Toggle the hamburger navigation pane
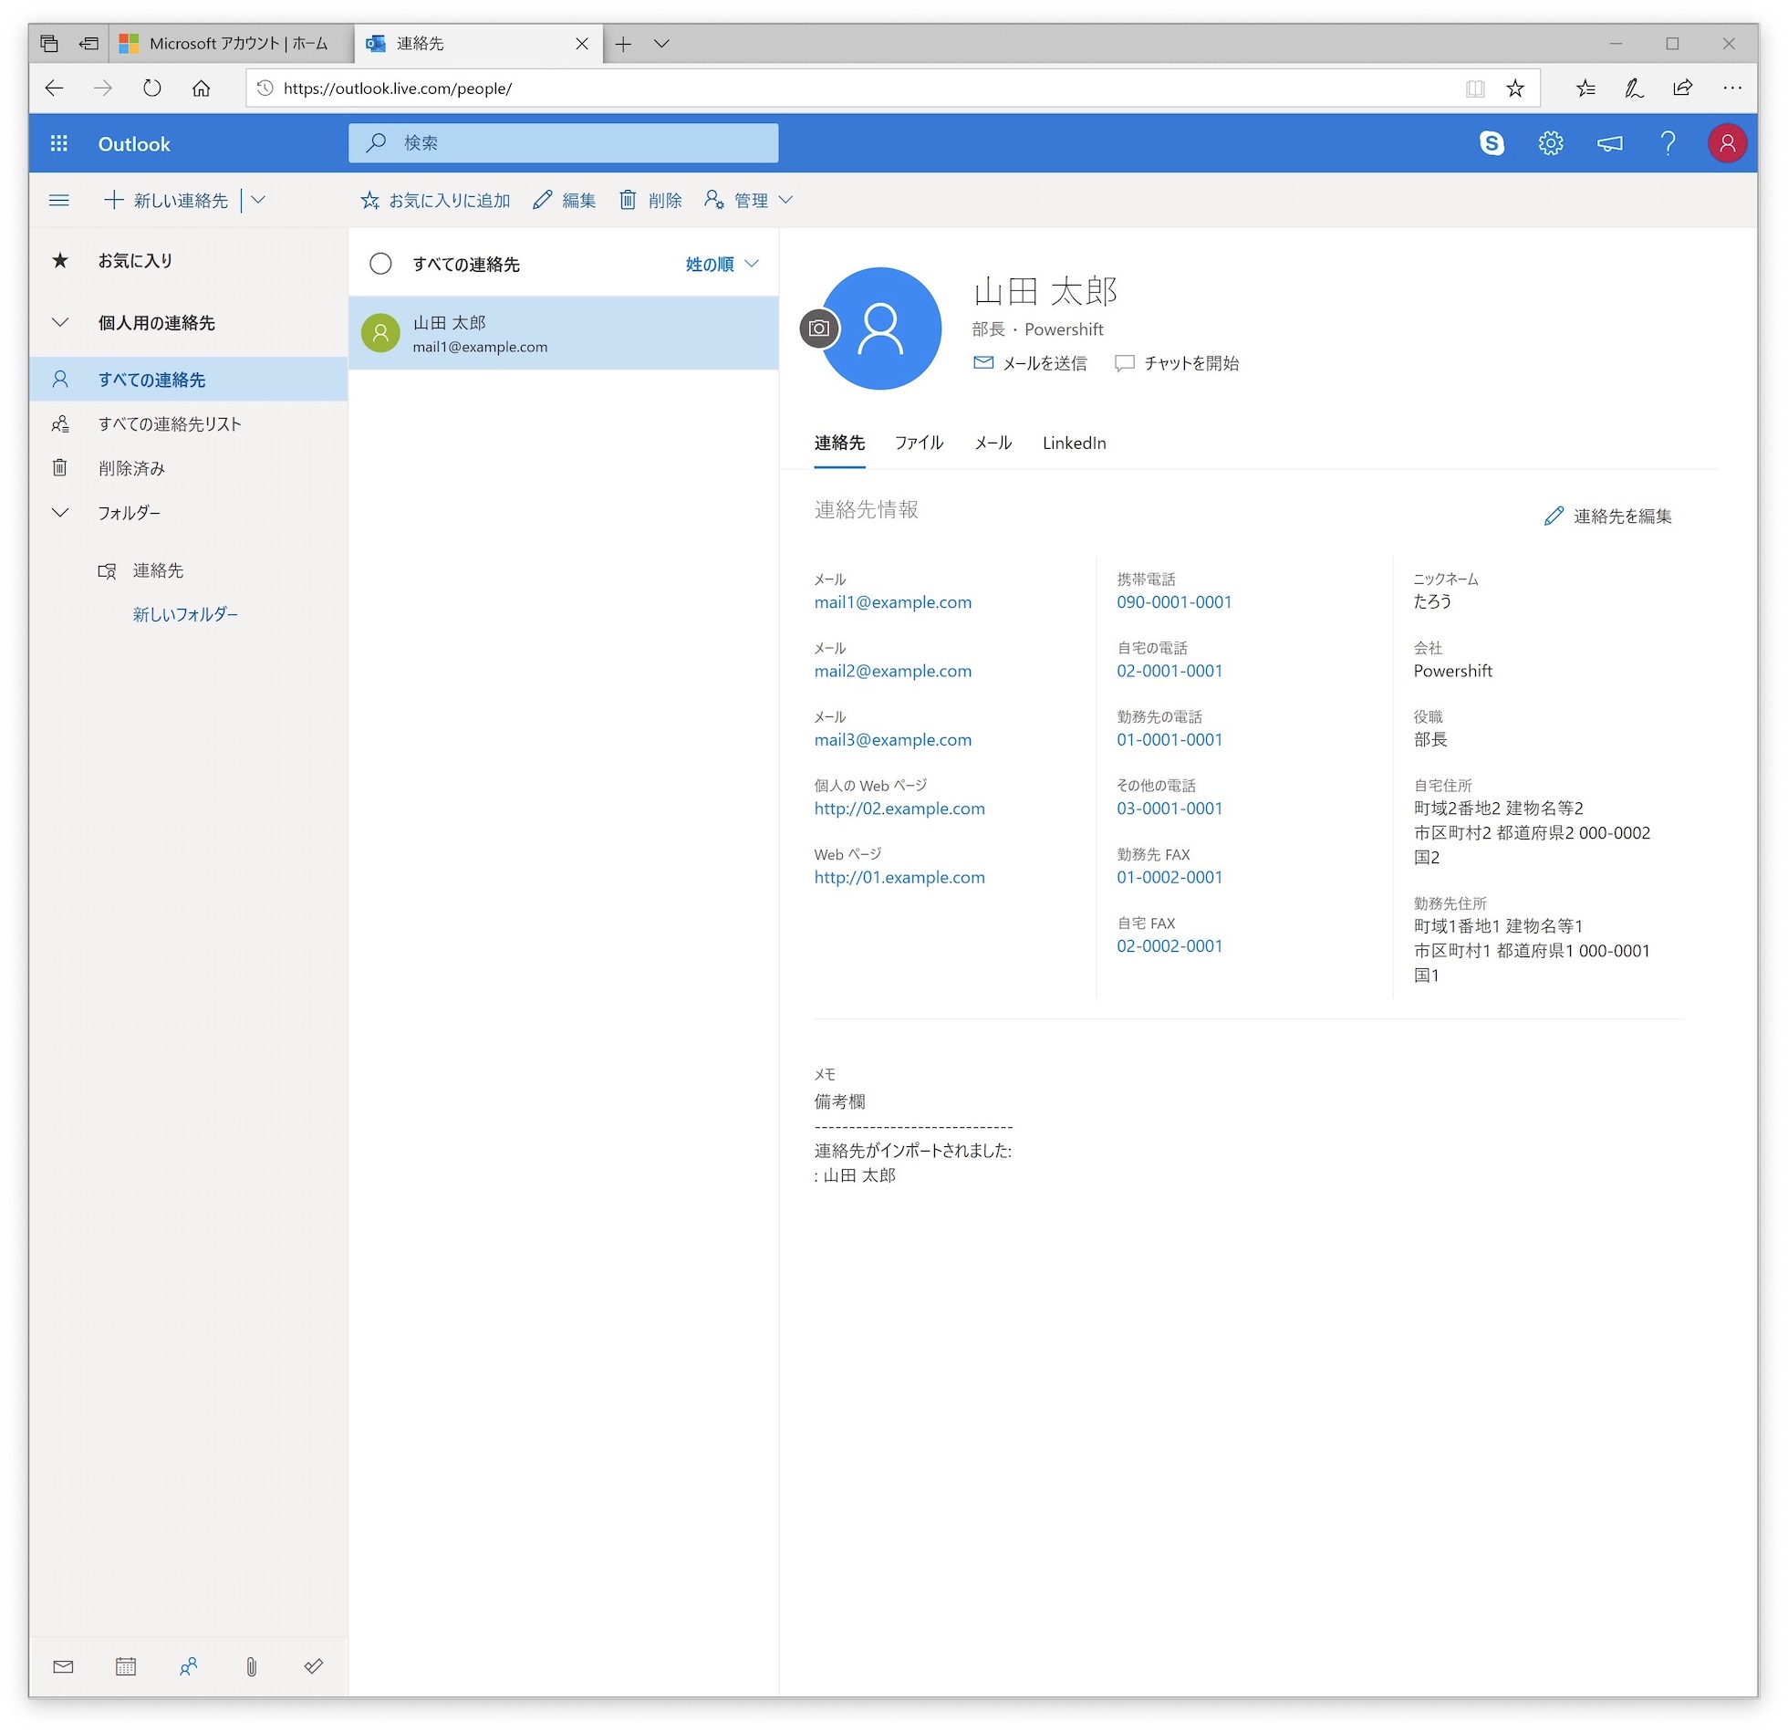 [x=59, y=200]
